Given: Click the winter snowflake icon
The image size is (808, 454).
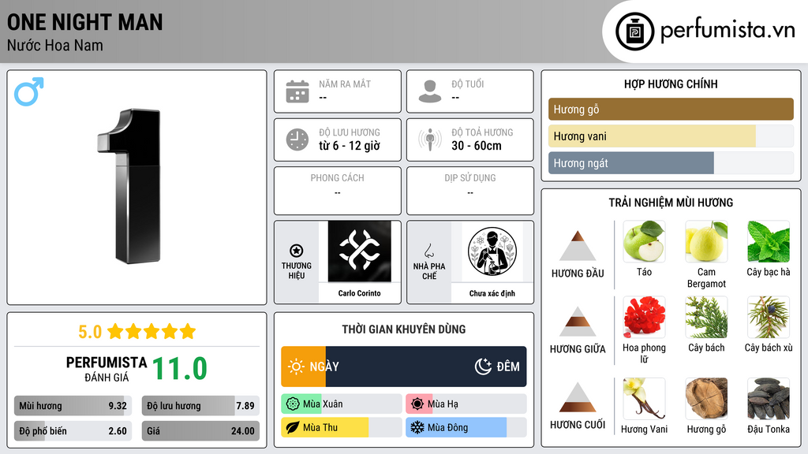Looking at the screenshot, I should tap(417, 427).
